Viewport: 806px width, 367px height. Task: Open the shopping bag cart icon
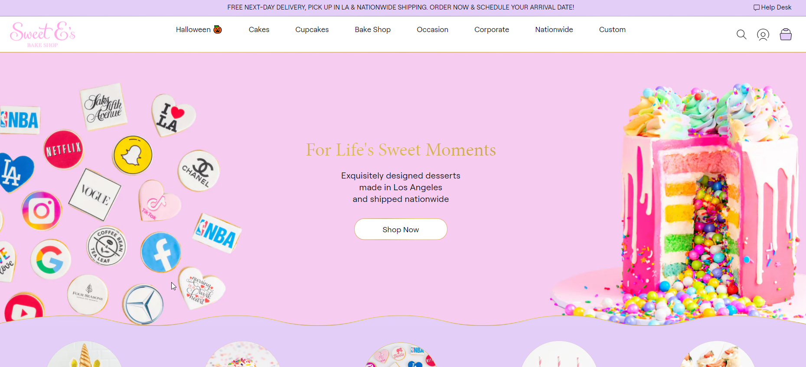786,34
